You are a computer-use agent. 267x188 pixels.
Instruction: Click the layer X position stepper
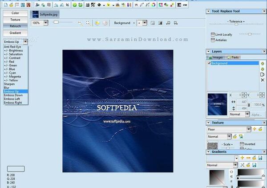[244, 95]
